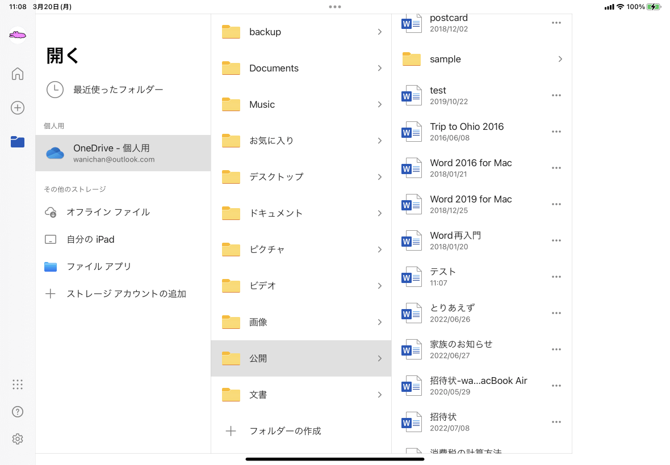Viewport: 670px width, 465px height.
Task: Open the ピクチャ folder
Action: (301, 250)
